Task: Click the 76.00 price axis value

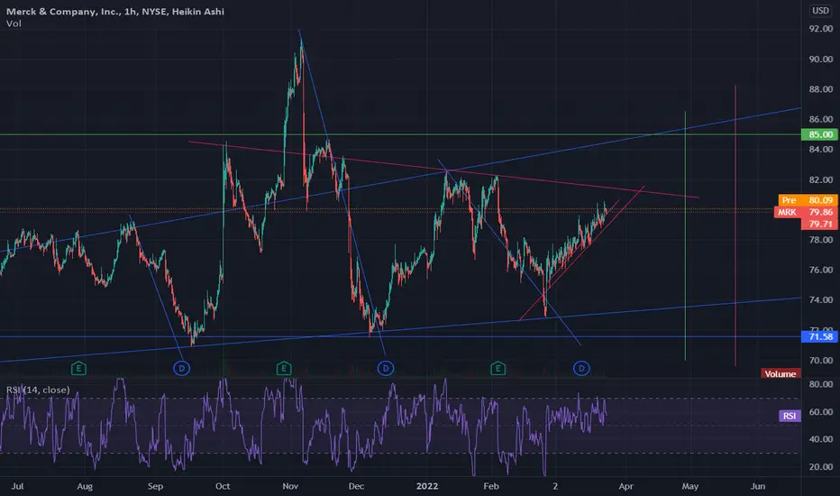Action: pyautogui.click(x=821, y=270)
